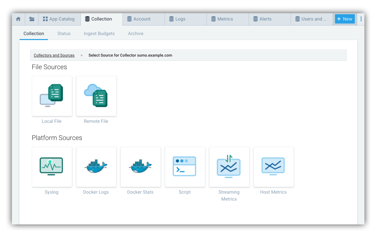Image resolution: width=378 pixels, height=235 pixels.
Task: Select the Streaming Metrics source icon
Action: pyautogui.click(x=229, y=167)
